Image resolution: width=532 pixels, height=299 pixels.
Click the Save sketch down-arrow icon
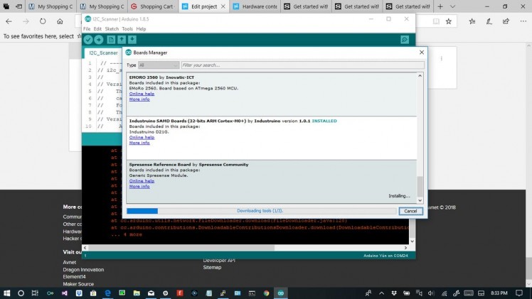132,40
